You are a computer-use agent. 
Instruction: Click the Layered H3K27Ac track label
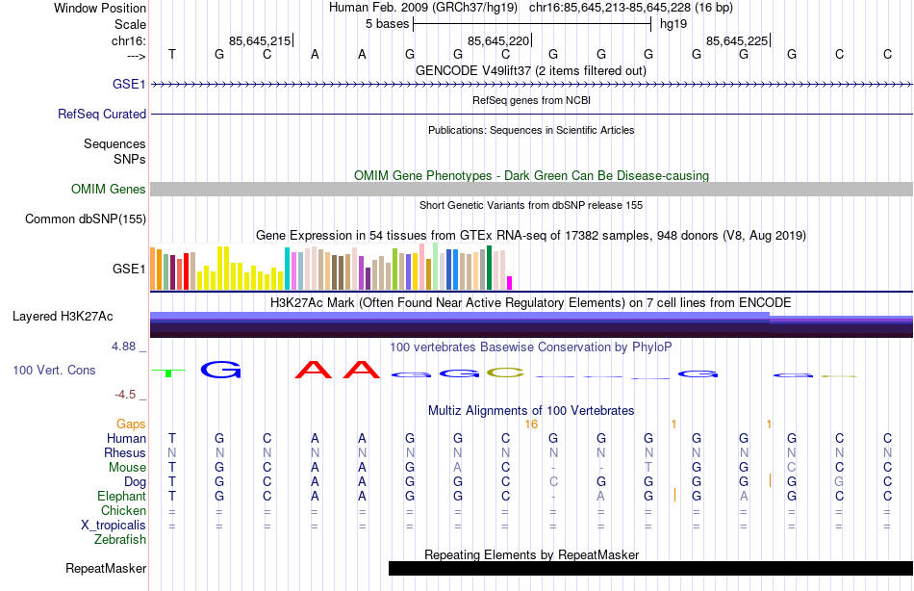tap(63, 317)
